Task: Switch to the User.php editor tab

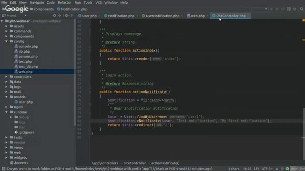Action: click(x=89, y=16)
